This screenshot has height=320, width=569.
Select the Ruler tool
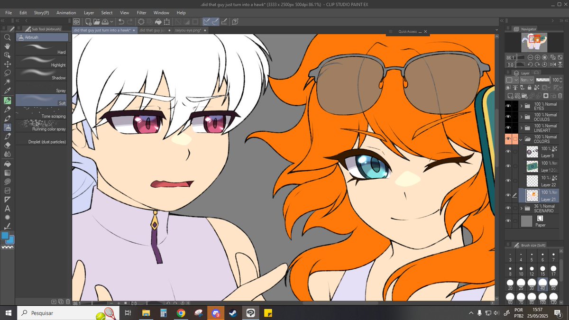point(7,200)
